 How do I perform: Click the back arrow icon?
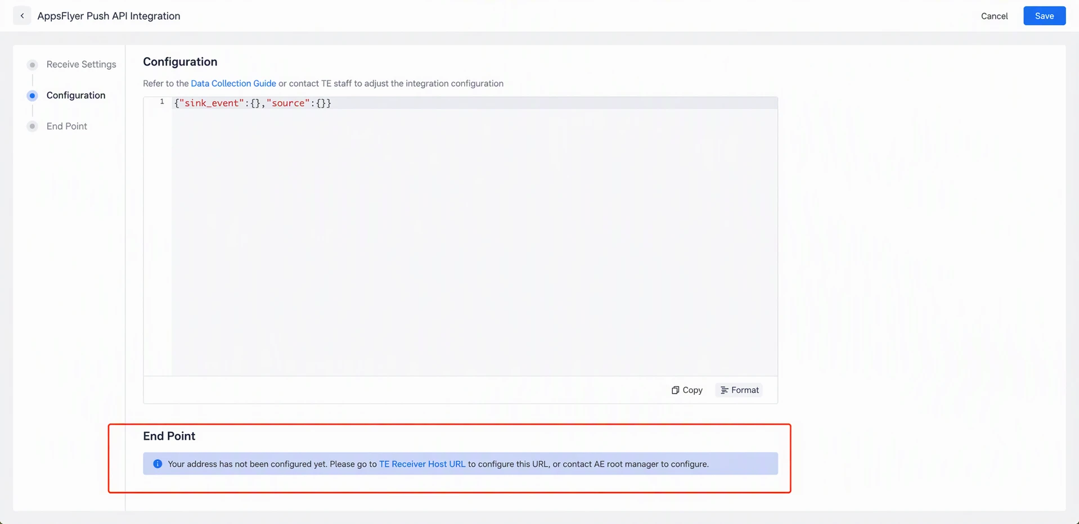(x=22, y=16)
